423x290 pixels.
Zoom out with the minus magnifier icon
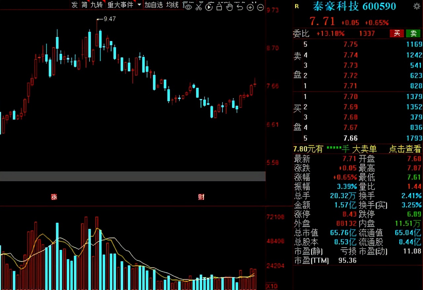coord(260,7)
